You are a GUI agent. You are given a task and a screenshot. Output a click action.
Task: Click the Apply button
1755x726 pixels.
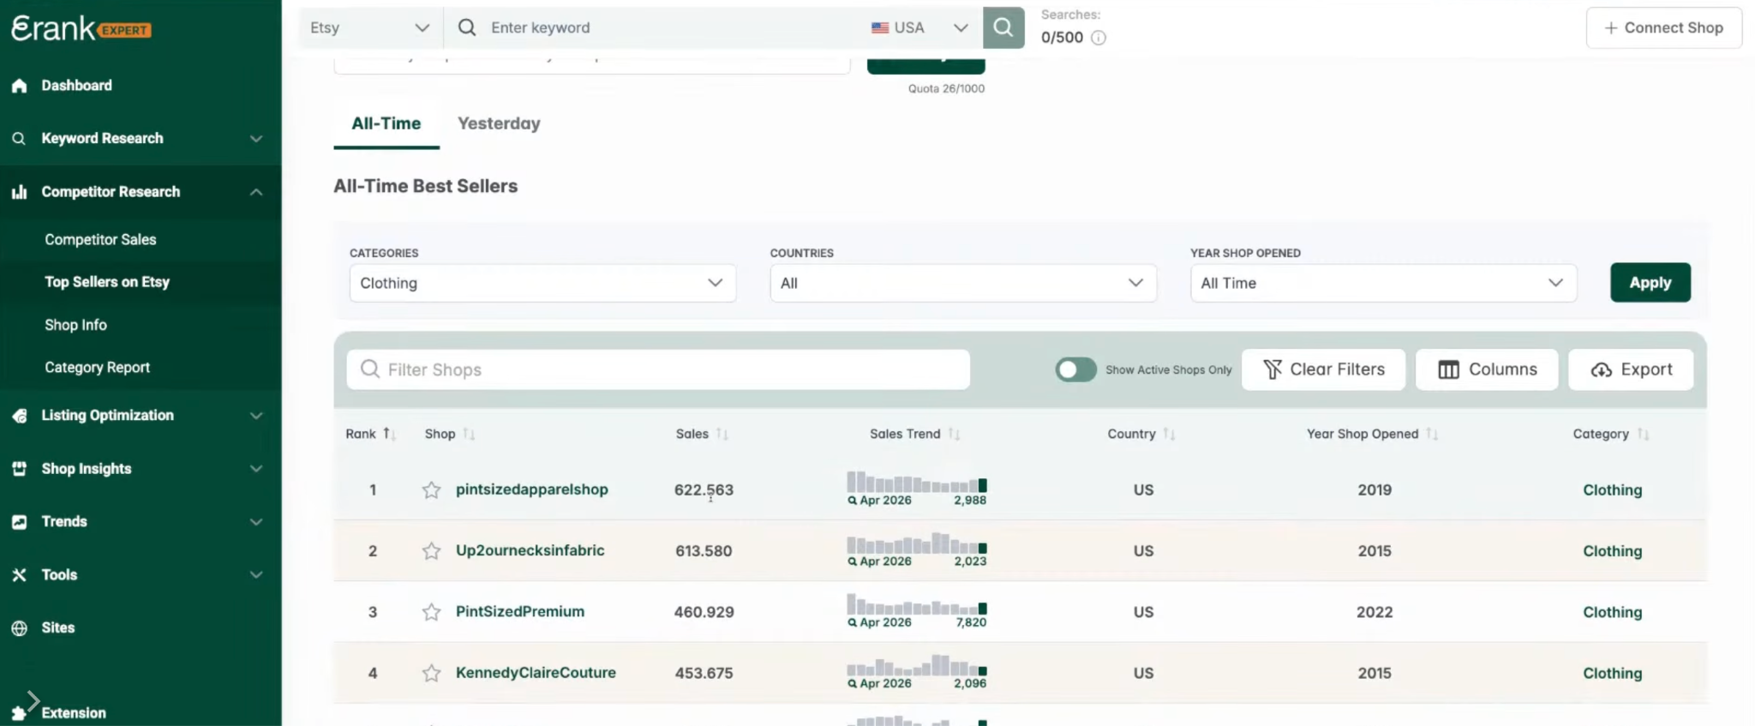[1650, 282]
